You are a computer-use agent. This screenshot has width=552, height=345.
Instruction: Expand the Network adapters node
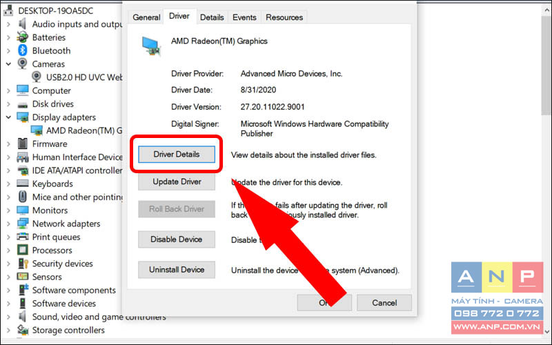point(8,224)
